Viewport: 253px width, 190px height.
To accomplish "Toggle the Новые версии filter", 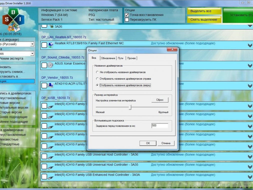I will 10,103.
